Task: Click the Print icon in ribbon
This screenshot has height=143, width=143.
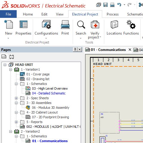Action: coord(65,24)
